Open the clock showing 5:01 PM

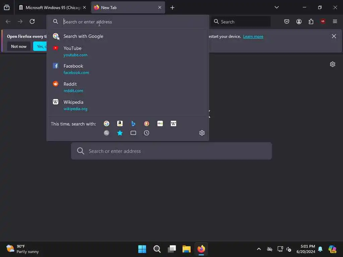[x=305, y=249]
